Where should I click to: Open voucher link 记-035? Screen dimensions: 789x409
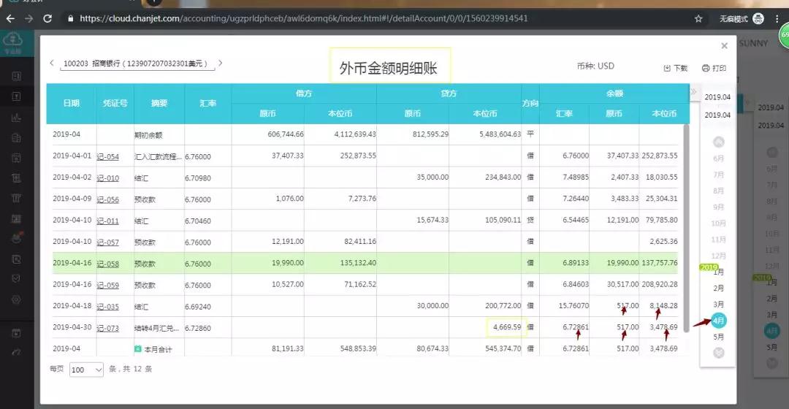[107, 307]
